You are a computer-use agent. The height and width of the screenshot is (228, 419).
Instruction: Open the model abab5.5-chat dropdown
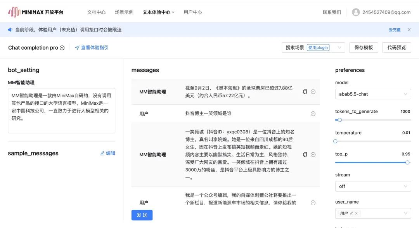[x=373, y=94]
